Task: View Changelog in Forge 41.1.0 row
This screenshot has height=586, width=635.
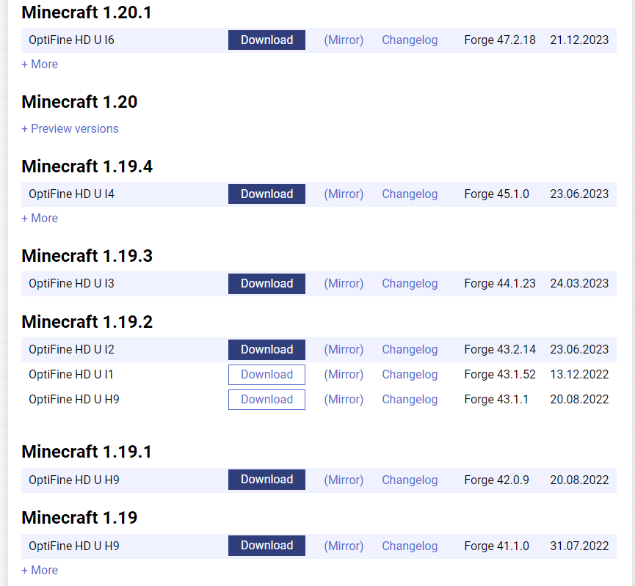Action: (x=410, y=546)
